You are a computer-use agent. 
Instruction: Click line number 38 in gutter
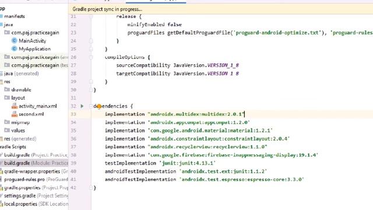[x=73, y=155]
